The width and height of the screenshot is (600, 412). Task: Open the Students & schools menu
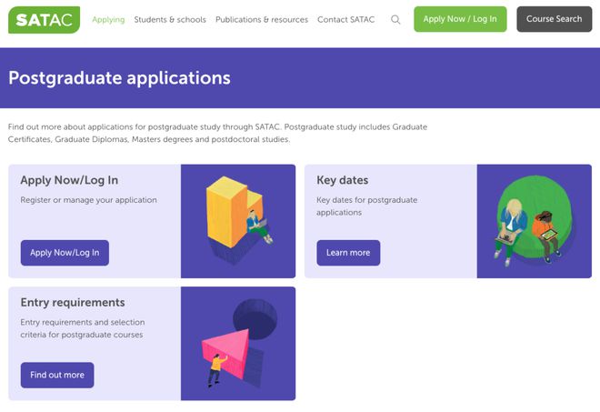[170, 19]
